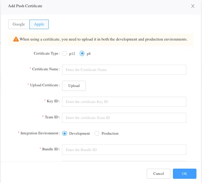Screen dimensions: 202x183
Task: Confirm with the OK button
Action: [184, 174]
